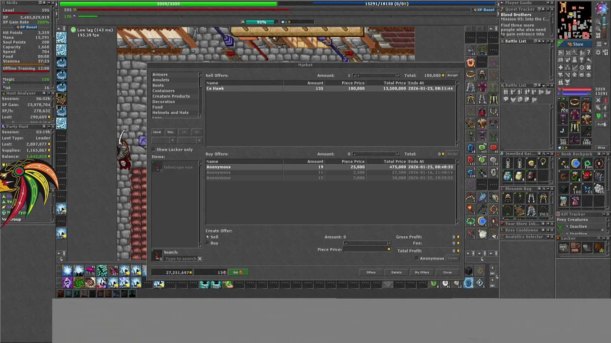Toggle the skull filter icon in Battle List
The height and width of the screenshot is (343, 611).
[x=520, y=99]
